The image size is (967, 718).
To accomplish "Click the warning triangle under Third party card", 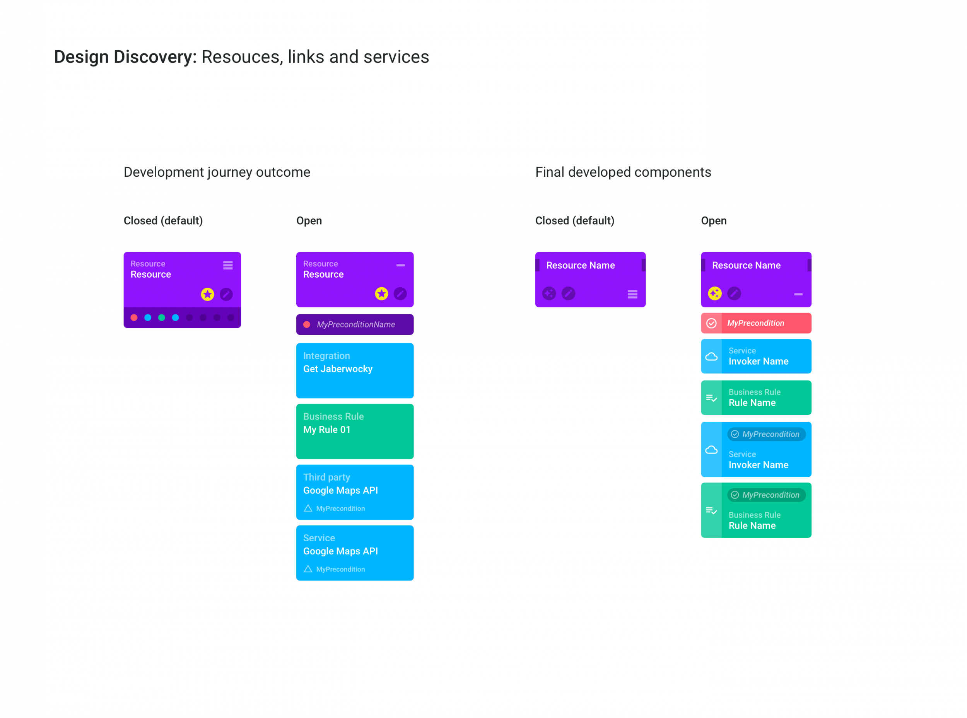I will click(308, 508).
